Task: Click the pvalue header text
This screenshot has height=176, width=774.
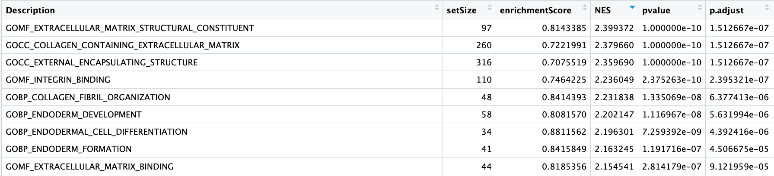Action: point(656,10)
